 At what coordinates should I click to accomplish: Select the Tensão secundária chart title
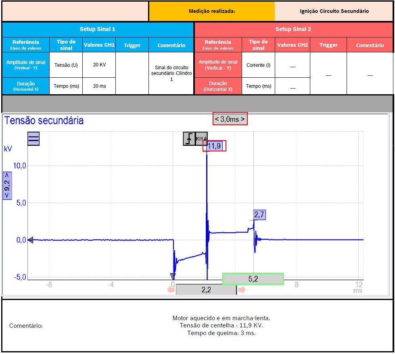tap(44, 120)
